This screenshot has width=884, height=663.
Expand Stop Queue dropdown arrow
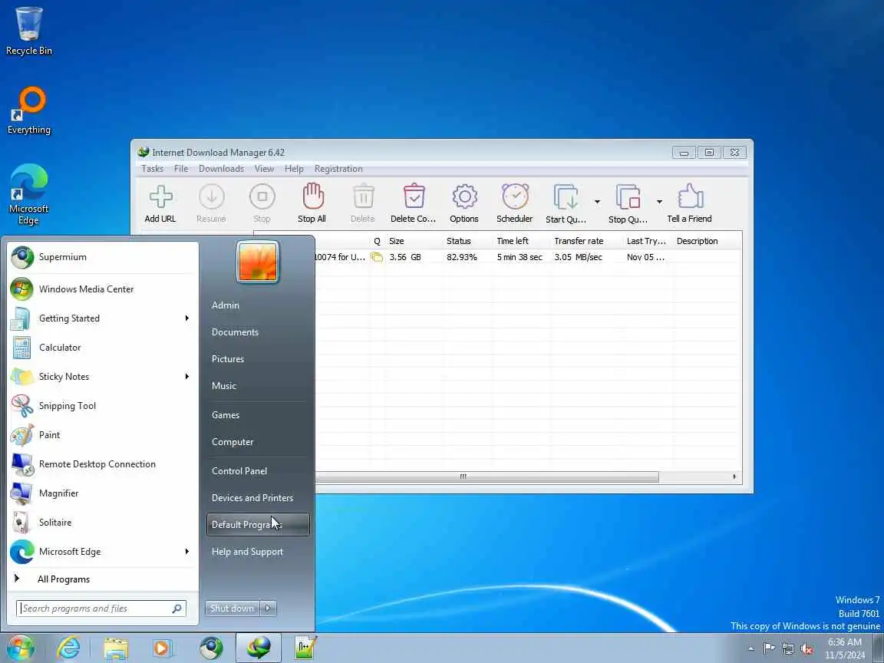659,202
